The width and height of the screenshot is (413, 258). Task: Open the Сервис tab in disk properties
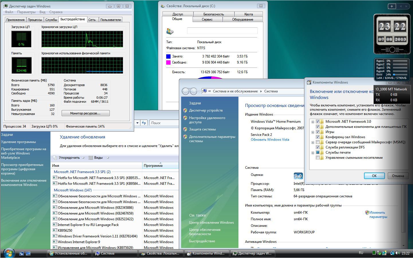pyautogui.click(x=207, y=19)
